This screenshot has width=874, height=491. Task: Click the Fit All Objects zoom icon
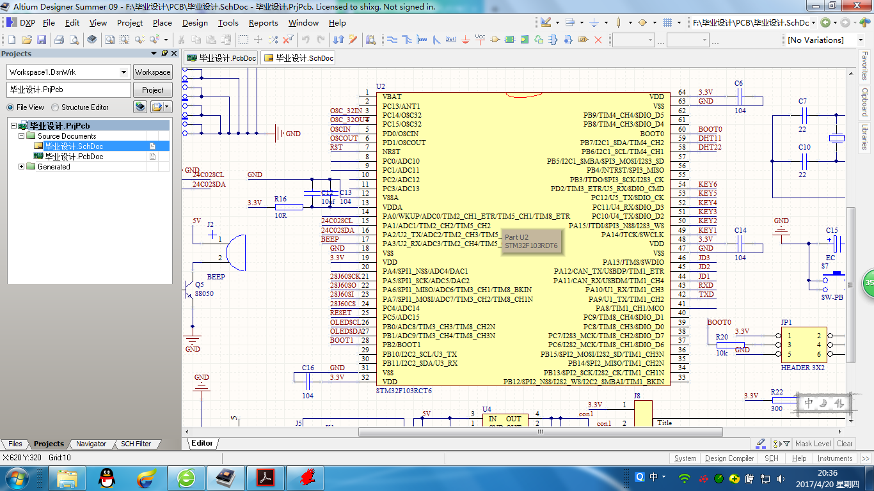click(109, 40)
